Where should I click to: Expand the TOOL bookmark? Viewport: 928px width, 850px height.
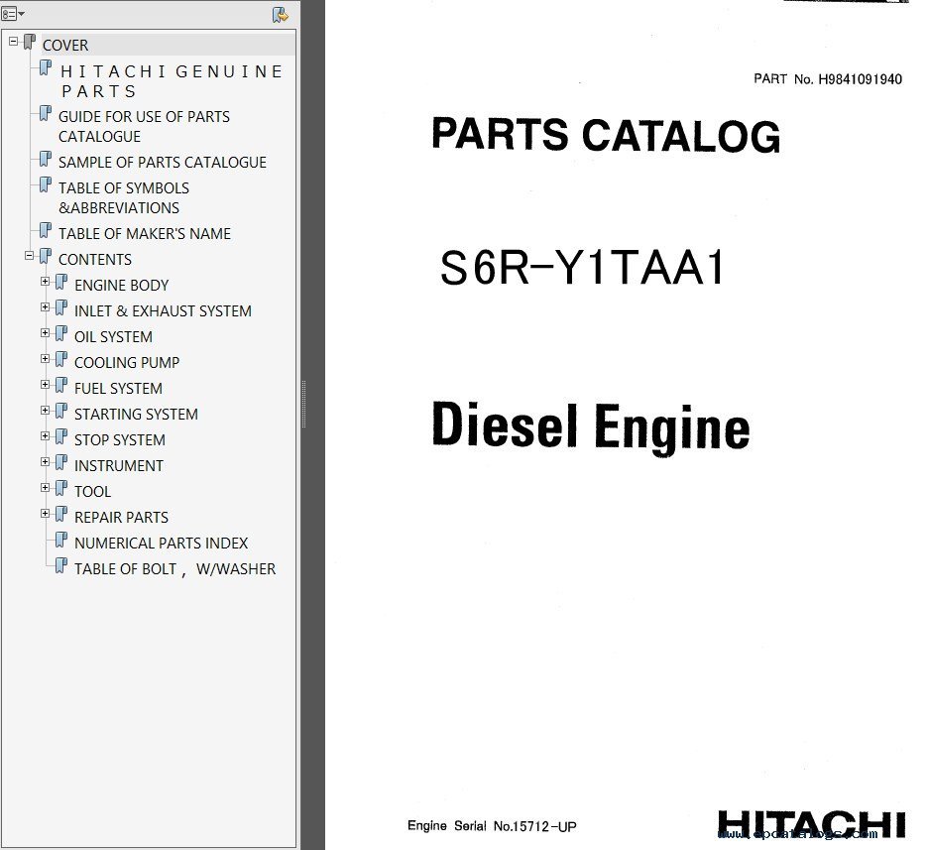tap(45, 488)
